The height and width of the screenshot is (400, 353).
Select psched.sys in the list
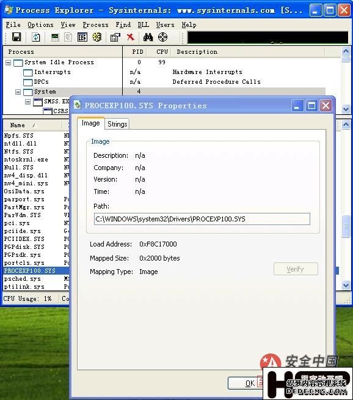coord(22,279)
